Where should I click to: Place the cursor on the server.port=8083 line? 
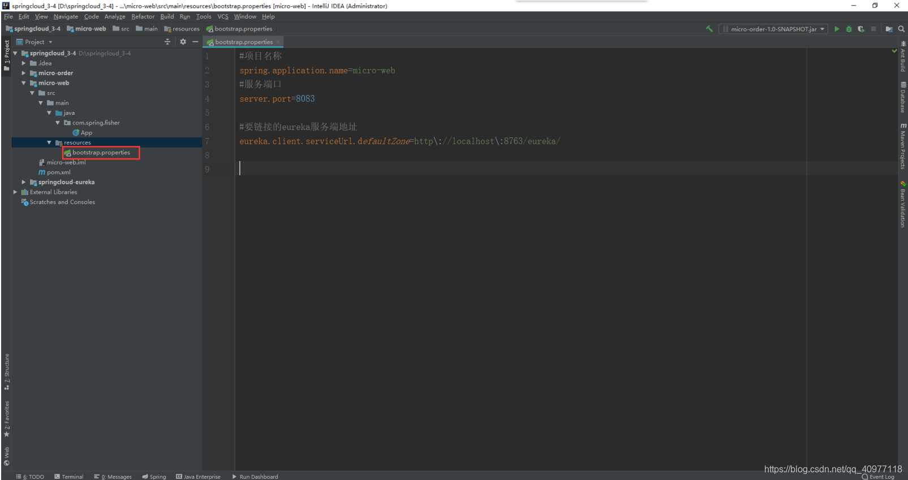(x=277, y=99)
